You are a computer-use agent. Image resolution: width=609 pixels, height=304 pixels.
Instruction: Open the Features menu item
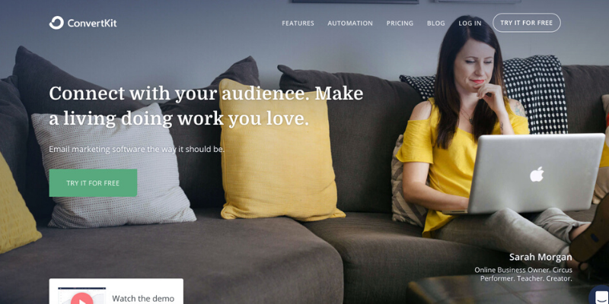(x=298, y=24)
